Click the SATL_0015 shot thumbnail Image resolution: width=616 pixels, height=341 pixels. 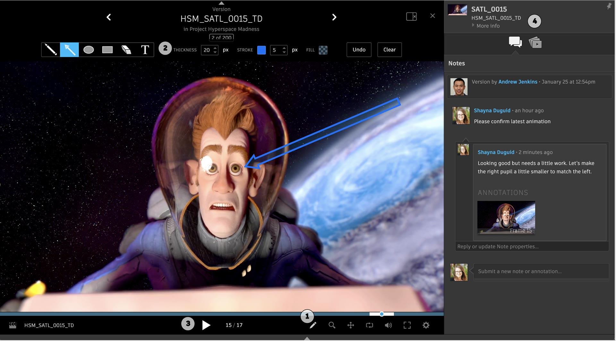pyautogui.click(x=457, y=10)
